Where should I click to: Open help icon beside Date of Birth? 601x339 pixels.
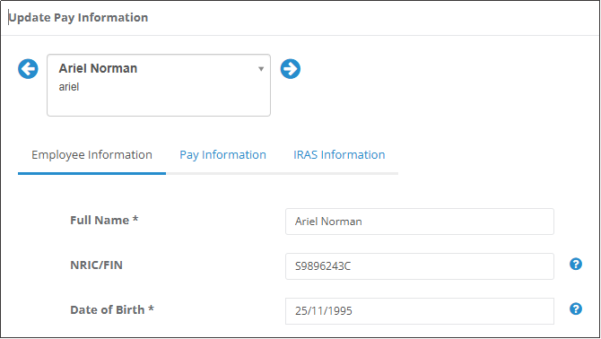point(576,309)
